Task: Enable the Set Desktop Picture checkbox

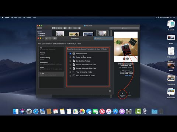Action: coord(70,61)
